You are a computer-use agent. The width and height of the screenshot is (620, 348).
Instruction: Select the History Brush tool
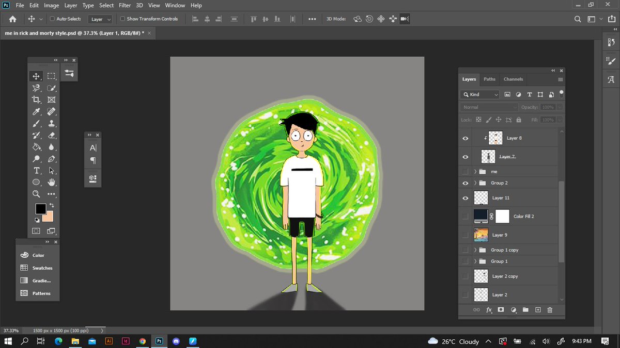36,136
